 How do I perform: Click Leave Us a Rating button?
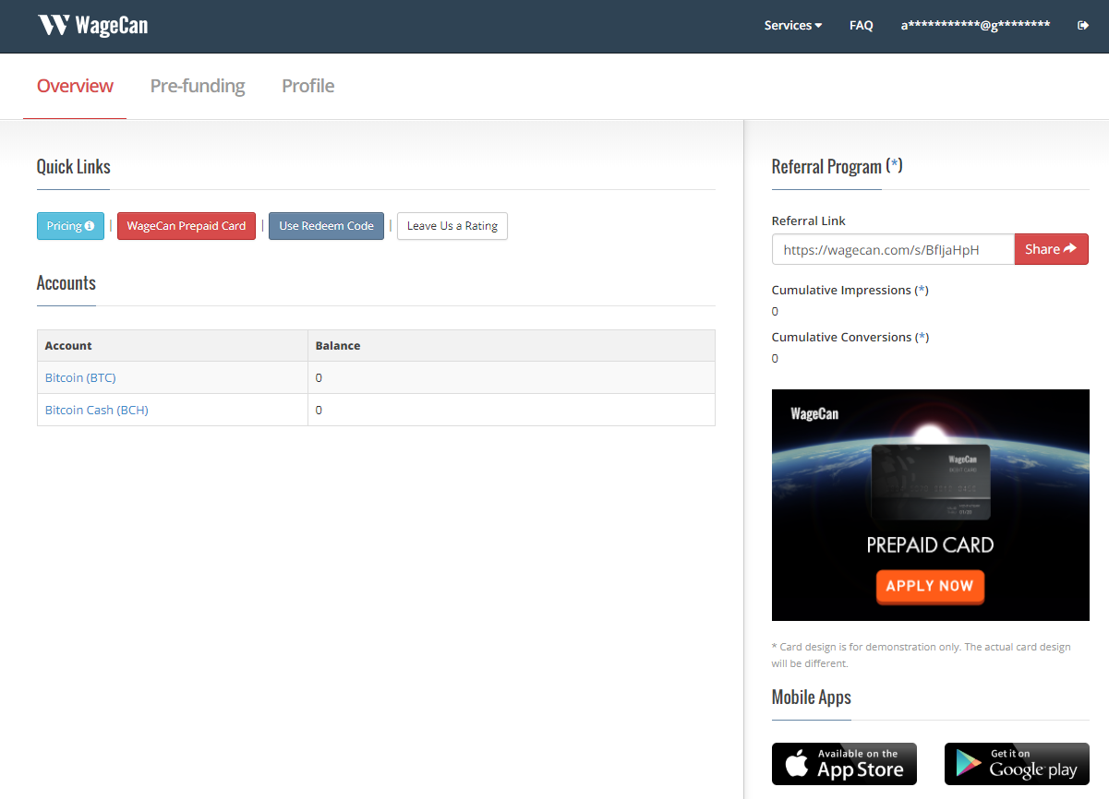[x=452, y=226]
